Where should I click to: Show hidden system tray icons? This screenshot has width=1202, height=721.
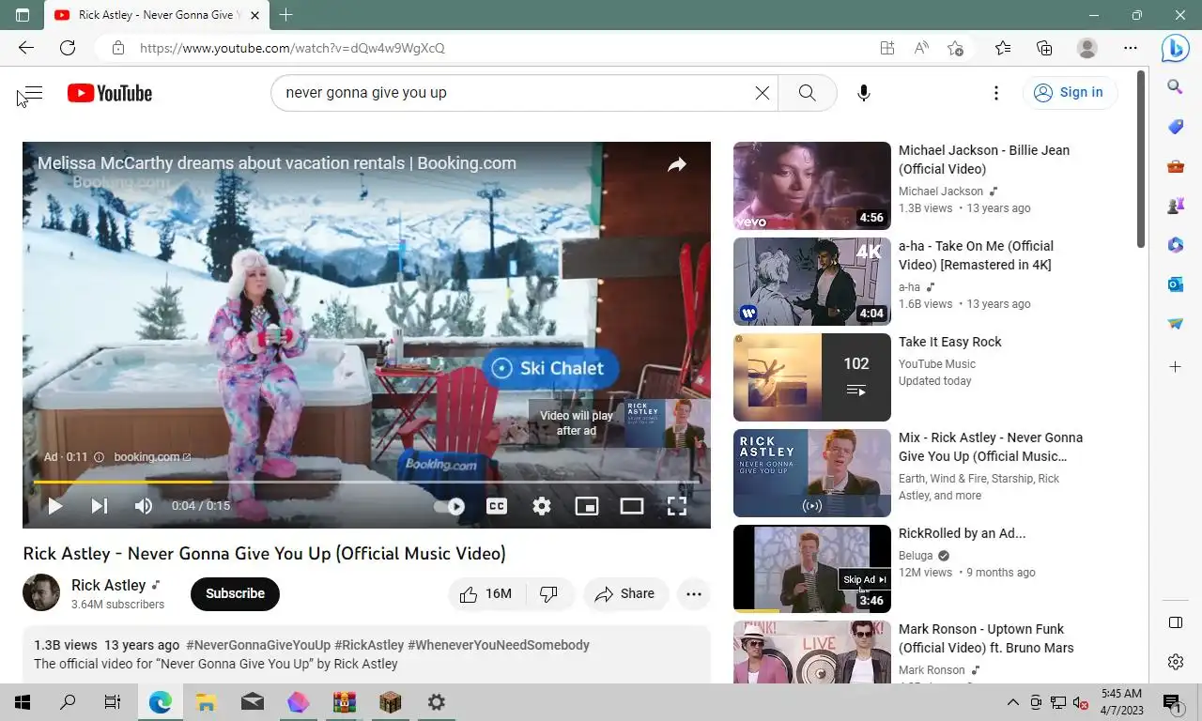(1012, 702)
